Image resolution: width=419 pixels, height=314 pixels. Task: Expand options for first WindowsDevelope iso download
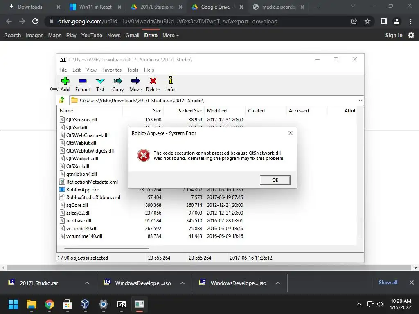(182, 283)
